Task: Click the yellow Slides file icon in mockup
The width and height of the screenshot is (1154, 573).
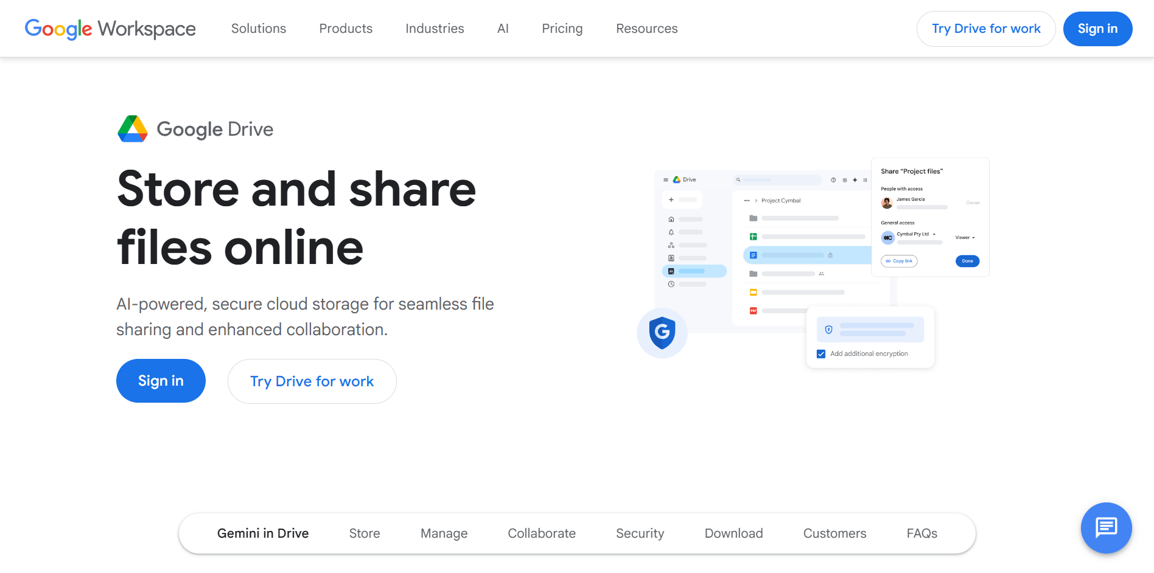Action: coord(754,293)
